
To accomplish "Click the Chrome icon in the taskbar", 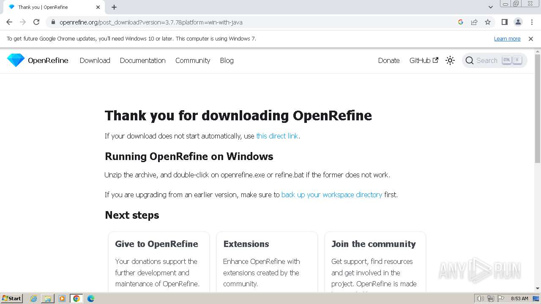I will click(x=77, y=299).
